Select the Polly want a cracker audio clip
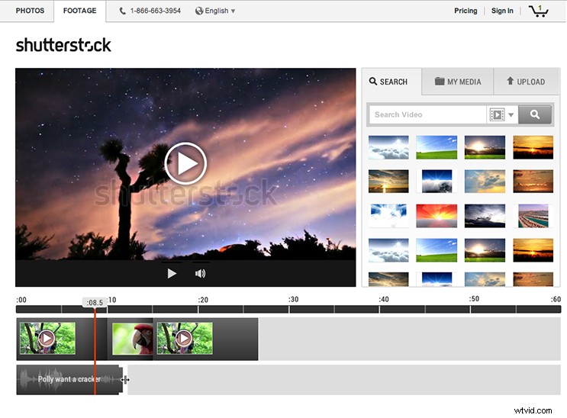Image resolution: width=567 pixels, height=418 pixels. [69, 379]
